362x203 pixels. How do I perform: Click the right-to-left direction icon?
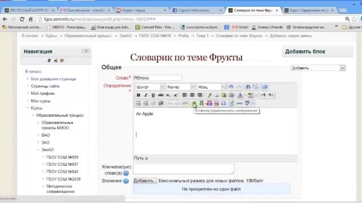pos(271,95)
